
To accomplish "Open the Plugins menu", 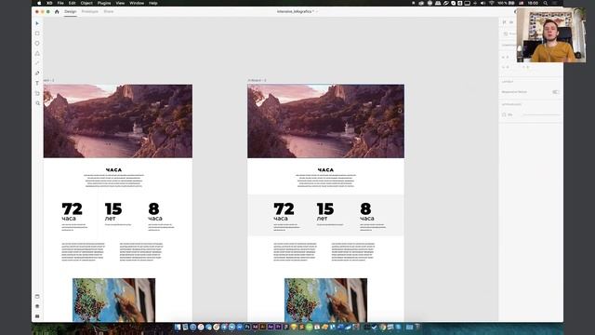I will click(104, 3).
